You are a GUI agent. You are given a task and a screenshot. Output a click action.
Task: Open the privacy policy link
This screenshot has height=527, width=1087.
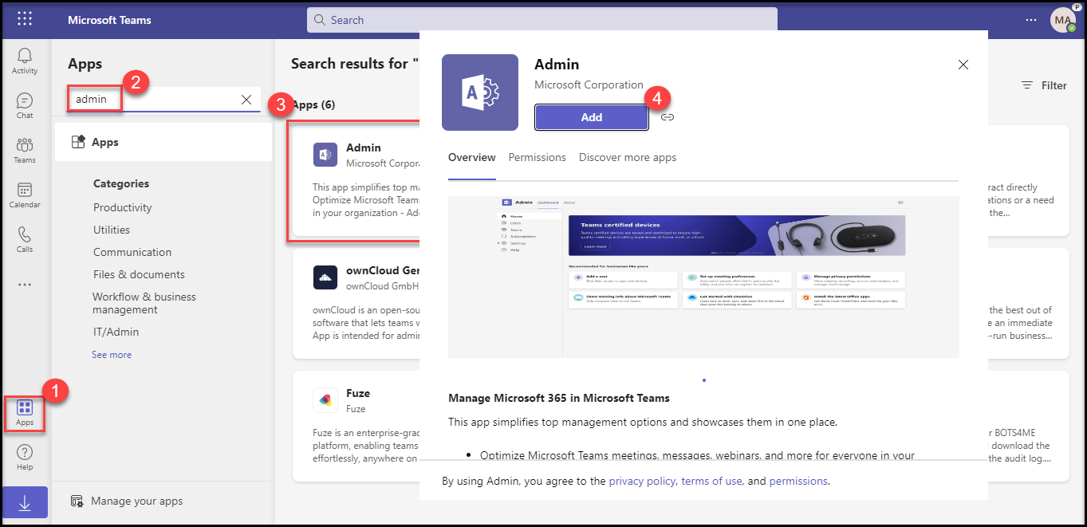(x=642, y=482)
